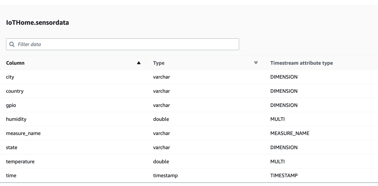Click the gpio row name

click(x=11, y=105)
